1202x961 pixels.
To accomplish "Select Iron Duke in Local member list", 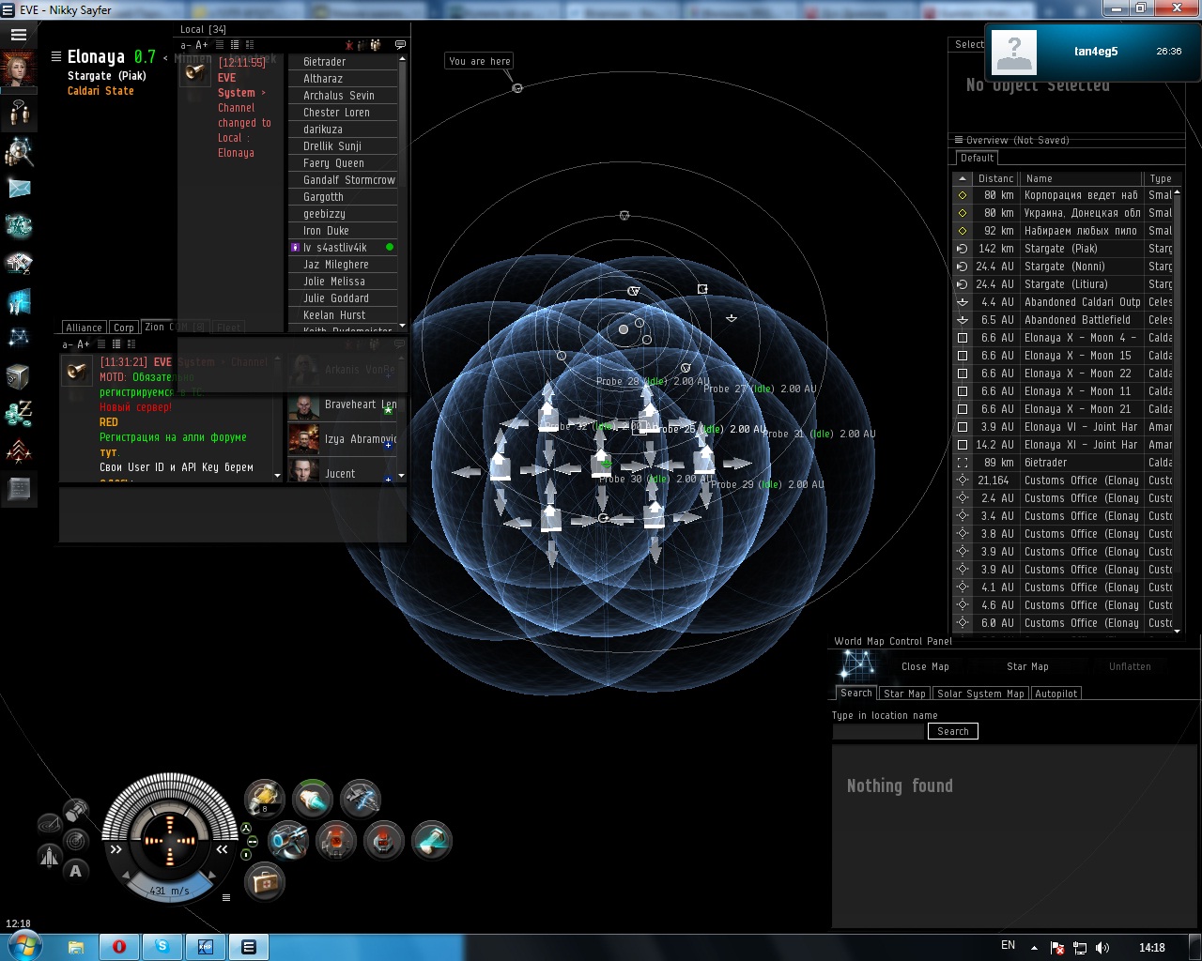I will tap(344, 231).
